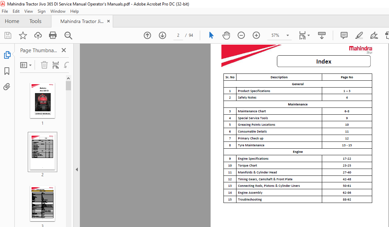389x227 pixels.
Task: Expand fit page options dropdown arrow
Action: (x=308, y=35)
